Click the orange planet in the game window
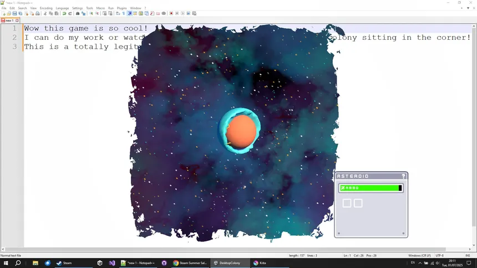The image size is (477, 268). [241, 131]
